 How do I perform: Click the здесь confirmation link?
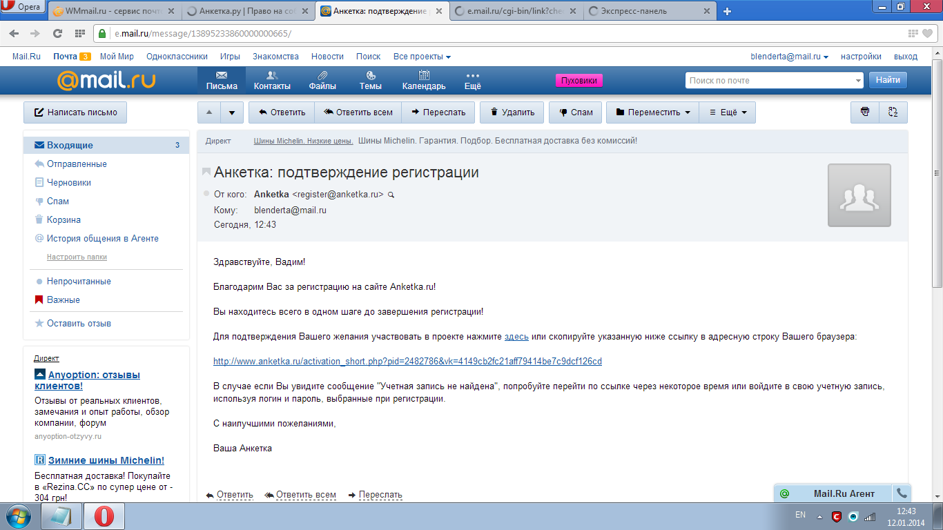click(516, 337)
